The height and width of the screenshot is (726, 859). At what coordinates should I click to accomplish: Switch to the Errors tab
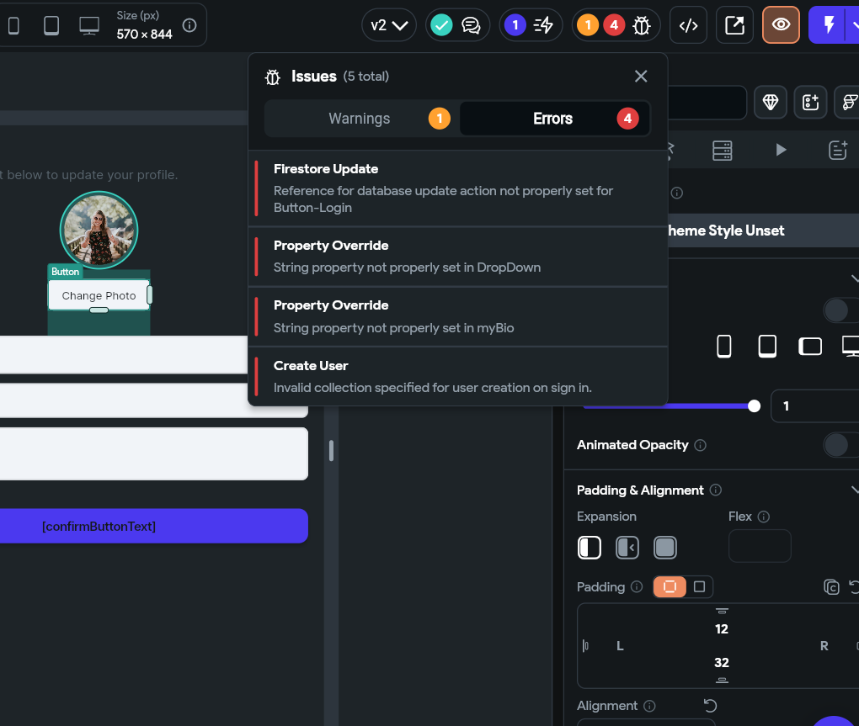point(554,118)
